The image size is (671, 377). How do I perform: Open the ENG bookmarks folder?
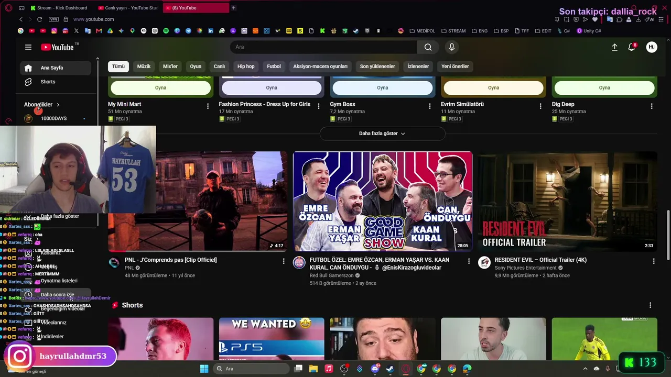(x=480, y=31)
